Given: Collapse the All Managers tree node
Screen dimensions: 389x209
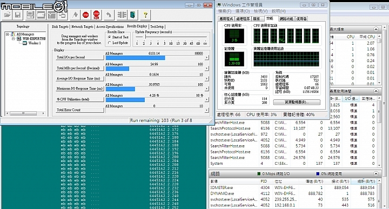Looking at the screenshot, I should 8,34.
